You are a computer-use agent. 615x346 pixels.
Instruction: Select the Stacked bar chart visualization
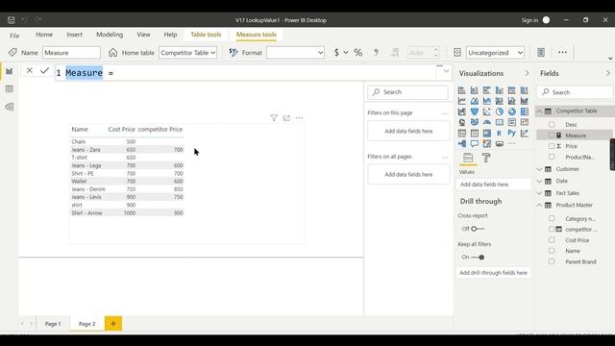461,90
